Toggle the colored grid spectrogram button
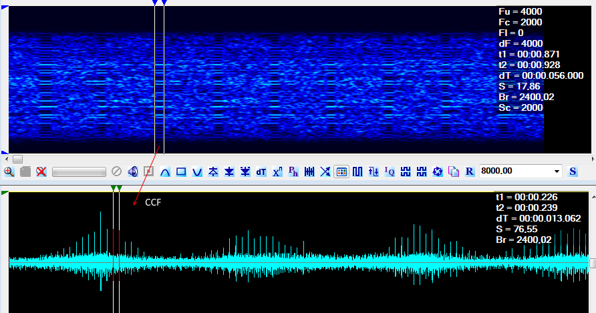 click(x=341, y=172)
